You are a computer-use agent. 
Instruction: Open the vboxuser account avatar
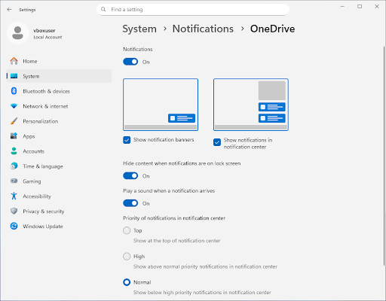(x=17, y=33)
